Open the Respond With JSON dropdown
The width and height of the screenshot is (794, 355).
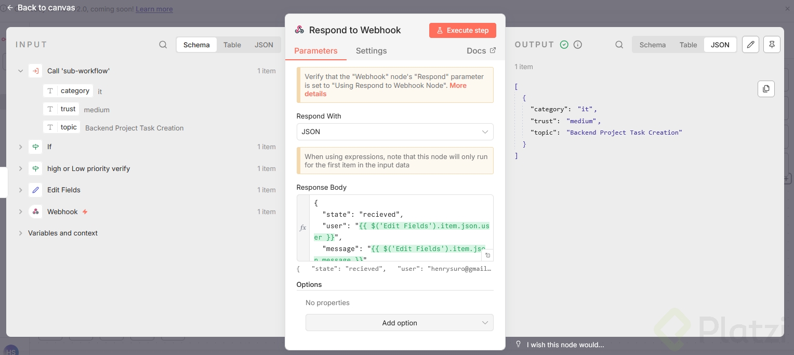tap(395, 132)
